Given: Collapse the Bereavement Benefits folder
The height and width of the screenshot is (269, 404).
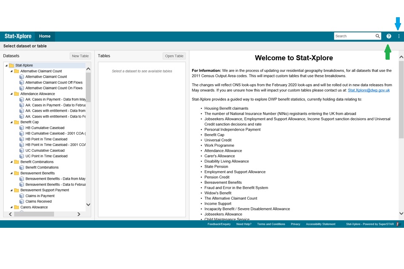Looking at the screenshot, I should (x=11, y=173).
